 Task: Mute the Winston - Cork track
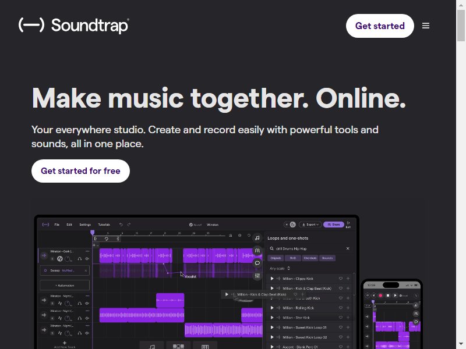pos(87,259)
